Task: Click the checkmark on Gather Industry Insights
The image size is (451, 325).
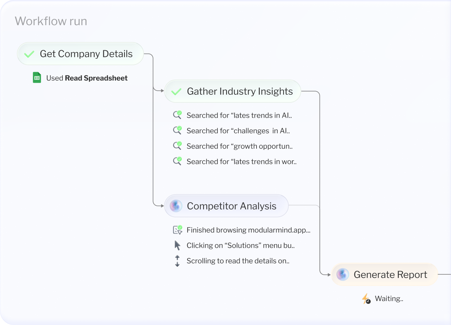Action: pos(177,91)
